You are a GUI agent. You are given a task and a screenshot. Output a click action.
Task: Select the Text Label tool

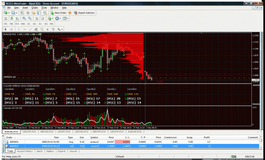[53, 30]
